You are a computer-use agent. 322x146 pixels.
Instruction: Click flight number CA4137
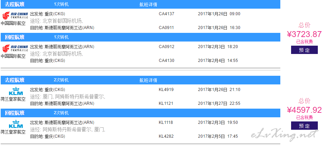point(166,14)
